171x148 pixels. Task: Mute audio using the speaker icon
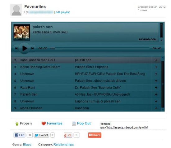click(x=161, y=40)
